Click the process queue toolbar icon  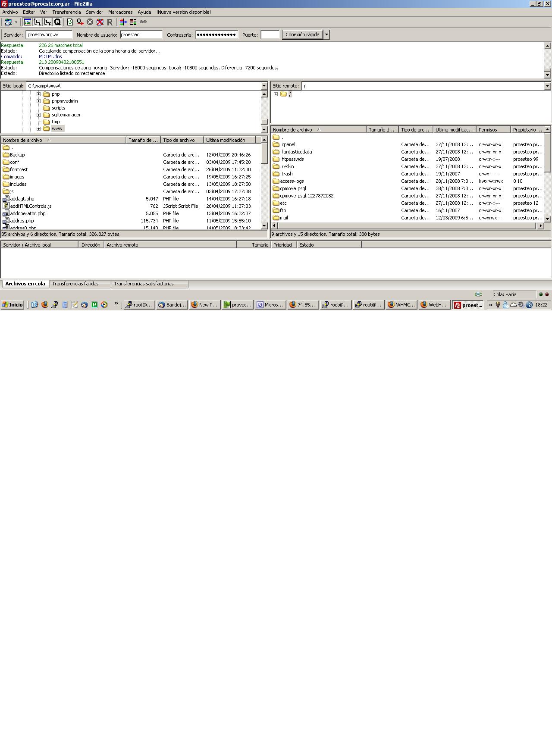[80, 22]
